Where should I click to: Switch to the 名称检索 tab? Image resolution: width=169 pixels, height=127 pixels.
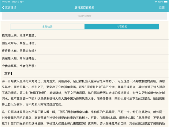click(x=47, y=27)
